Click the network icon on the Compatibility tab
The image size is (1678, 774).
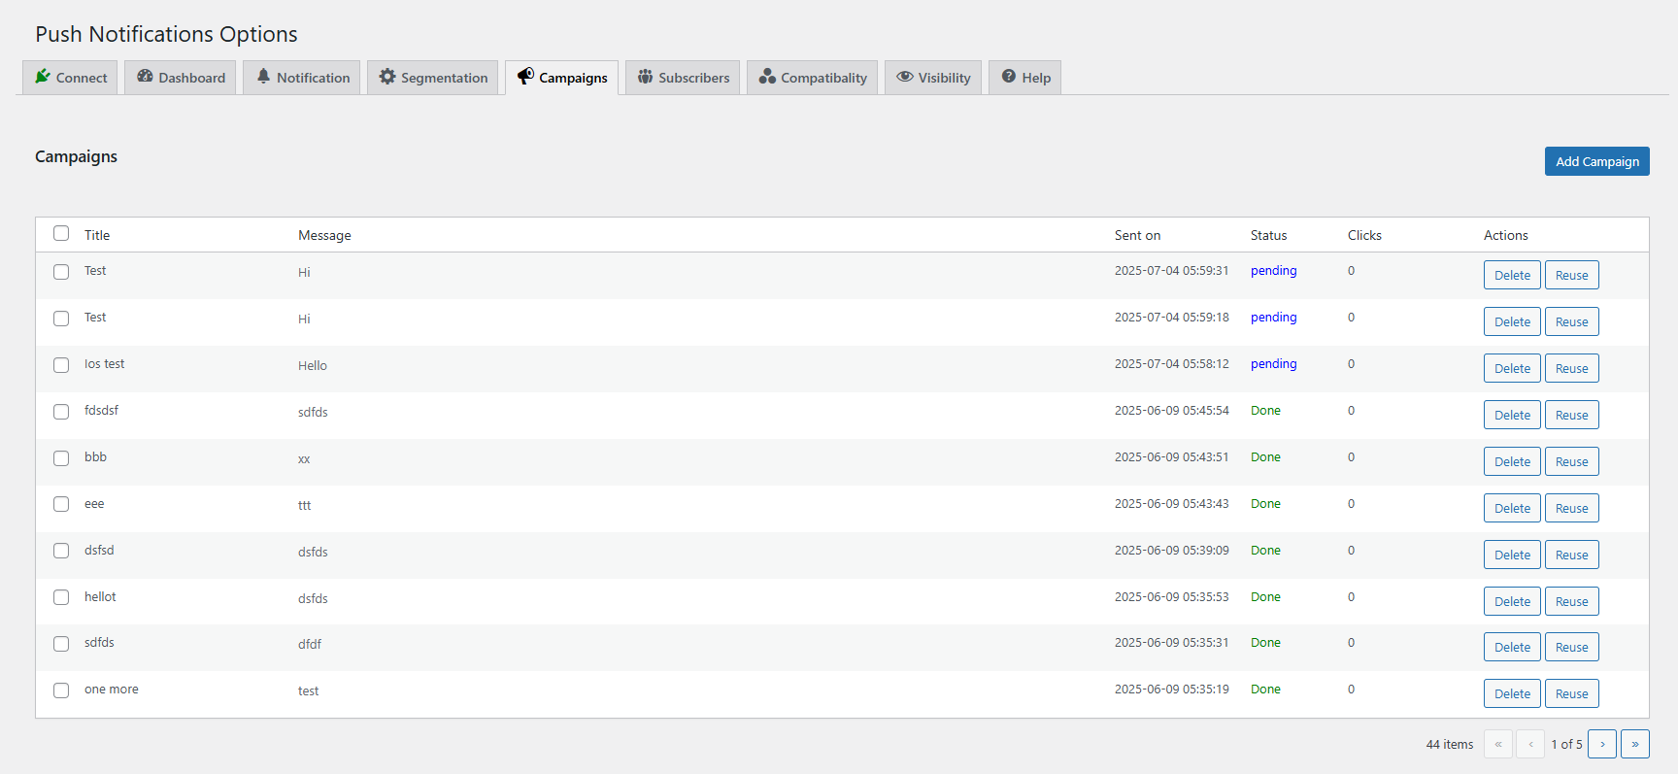766,77
